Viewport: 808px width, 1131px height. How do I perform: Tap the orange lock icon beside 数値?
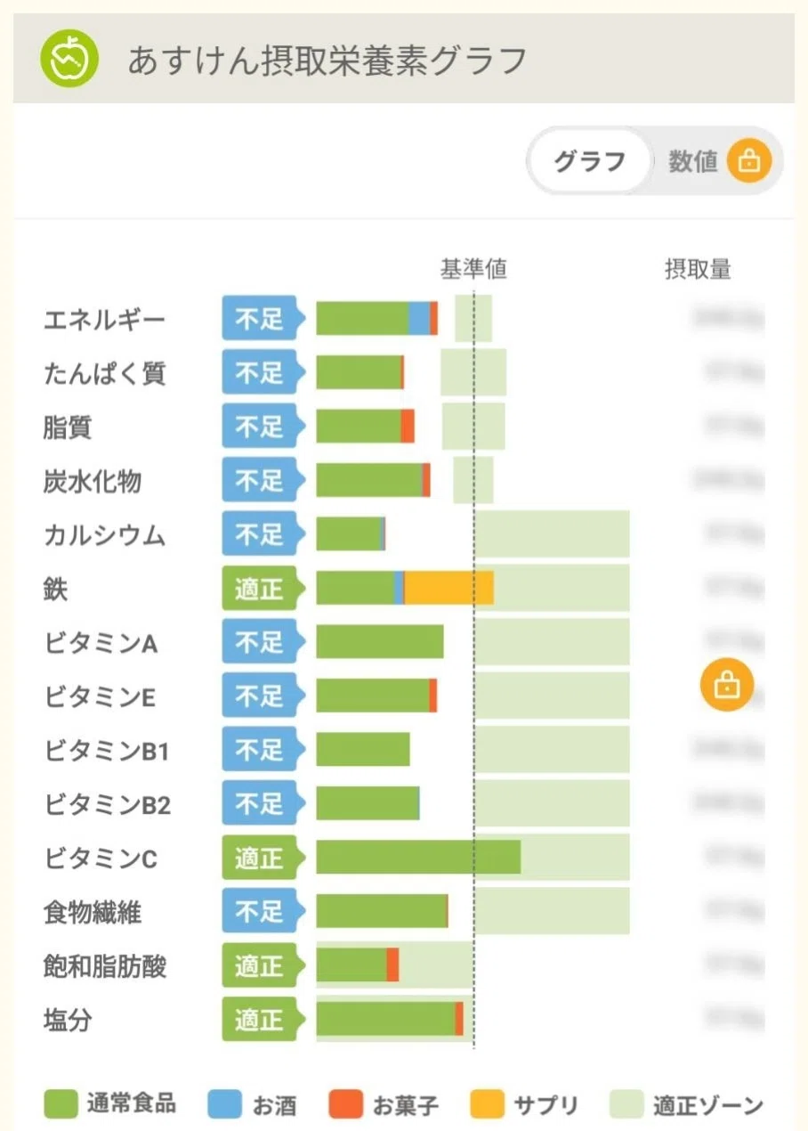point(749,161)
